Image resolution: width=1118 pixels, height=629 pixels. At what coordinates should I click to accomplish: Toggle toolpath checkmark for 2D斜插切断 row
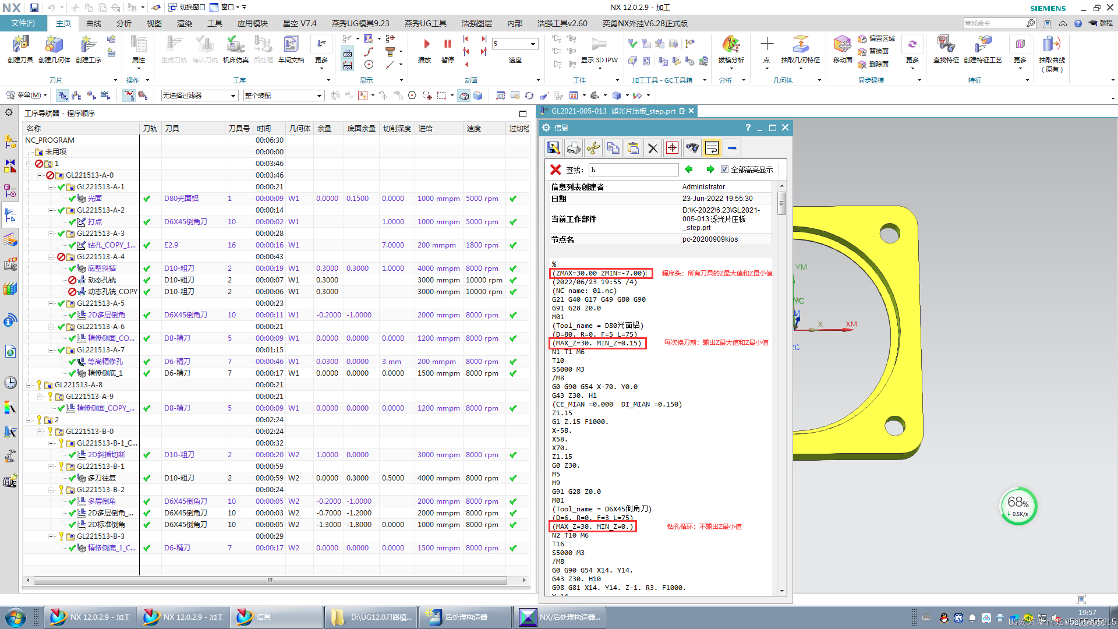[x=147, y=455]
